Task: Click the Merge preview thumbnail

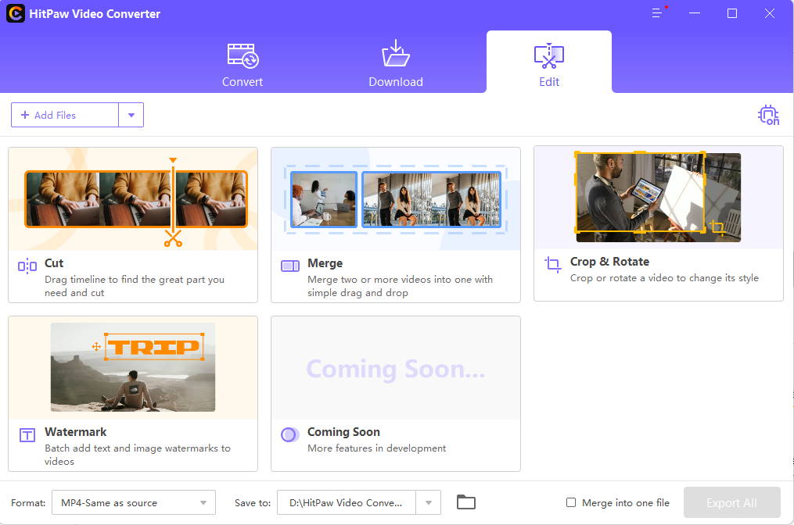Action: coord(395,199)
